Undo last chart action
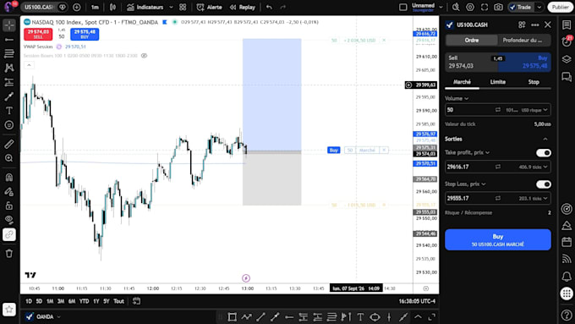The height and width of the screenshot is (324, 575). (x=269, y=7)
